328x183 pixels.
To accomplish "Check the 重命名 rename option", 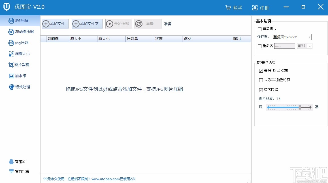I will [259, 46].
